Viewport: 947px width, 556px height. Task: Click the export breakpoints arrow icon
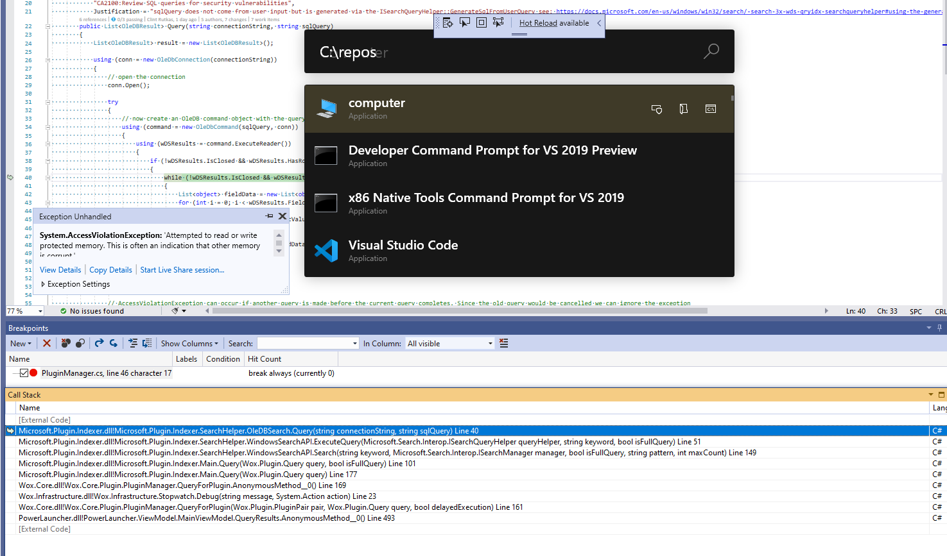pos(100,343)
